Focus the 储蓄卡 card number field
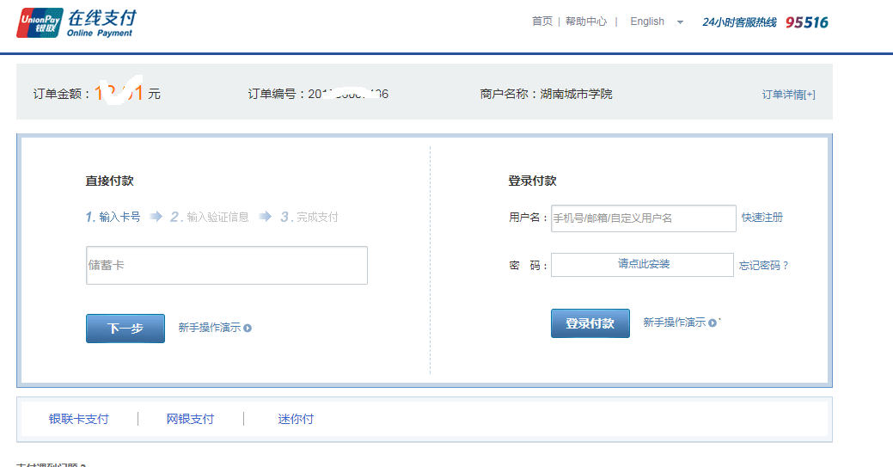The width and height of the screenshot is (893, 467). pyautogui.click(x=227, y=265)
